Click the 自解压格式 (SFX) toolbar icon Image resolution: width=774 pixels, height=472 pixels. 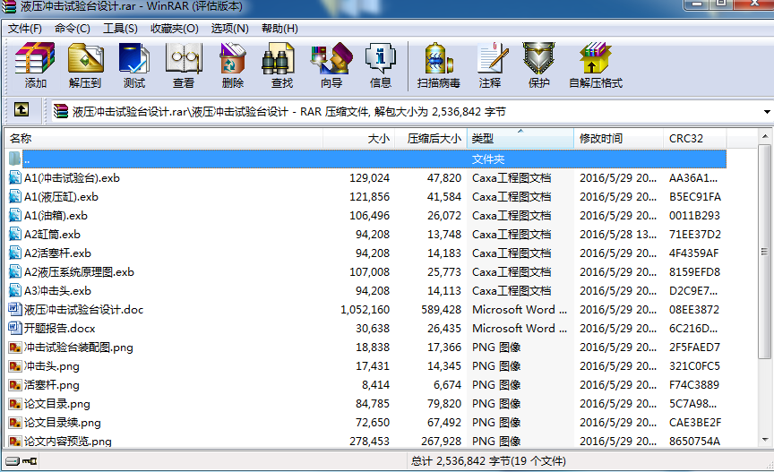pos(596,58)
